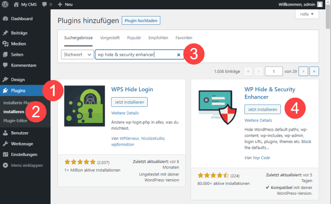Switch to the Populär tab
This screenshot has width=331, height=204.
coord(134,38)
